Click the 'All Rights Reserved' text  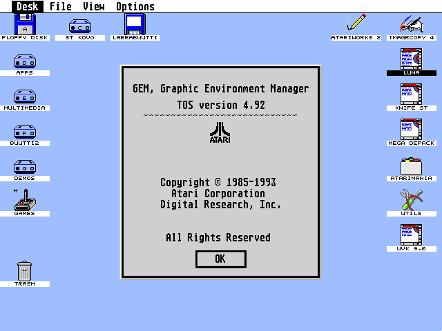point(218,237)
